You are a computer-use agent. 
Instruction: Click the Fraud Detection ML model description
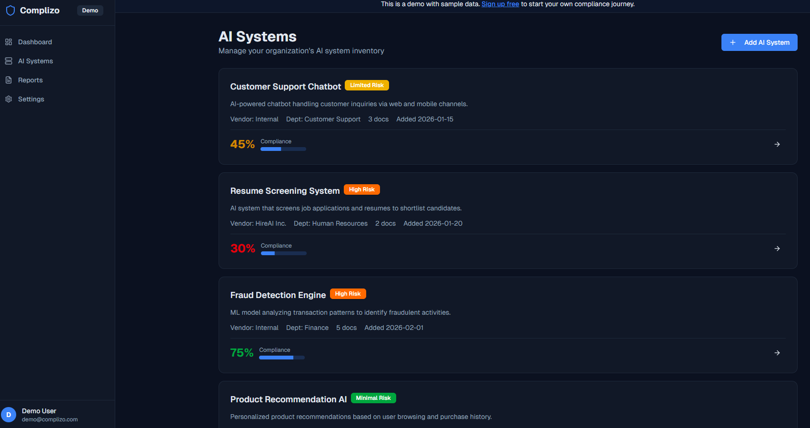pos(340,312)
